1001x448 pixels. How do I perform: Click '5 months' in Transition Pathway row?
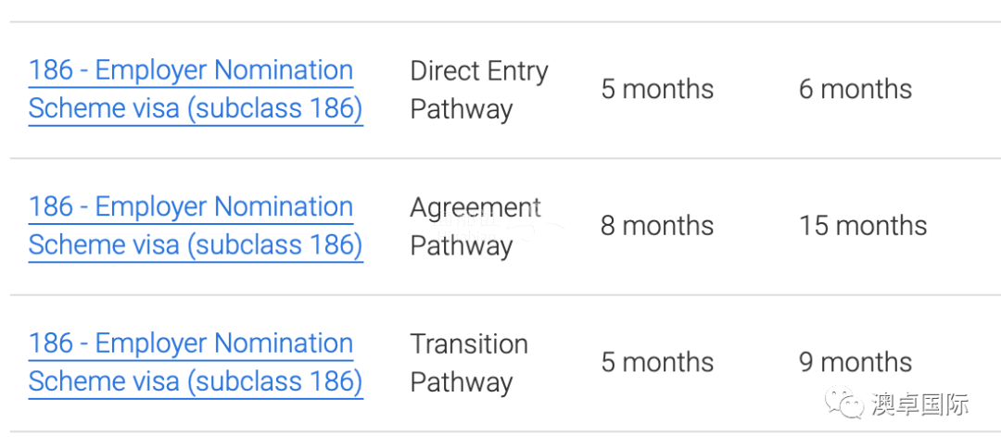pyautogui.click(x=657, y=362)
